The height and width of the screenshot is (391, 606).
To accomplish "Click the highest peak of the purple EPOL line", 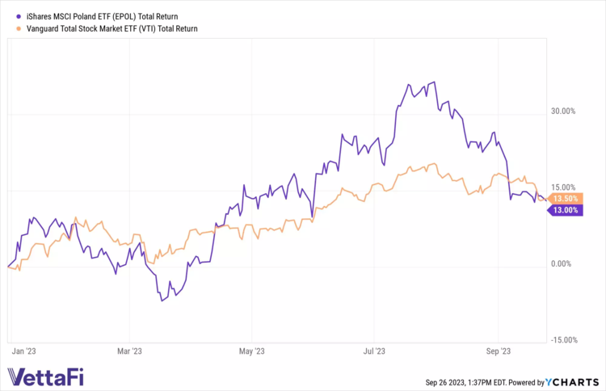I will pos(435,82).
